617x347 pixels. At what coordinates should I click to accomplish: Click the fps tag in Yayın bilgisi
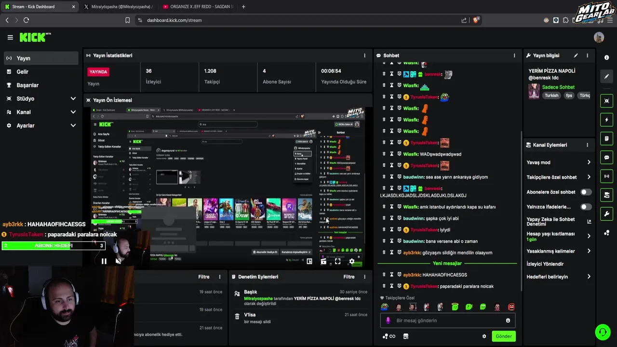tap(569, 95)
